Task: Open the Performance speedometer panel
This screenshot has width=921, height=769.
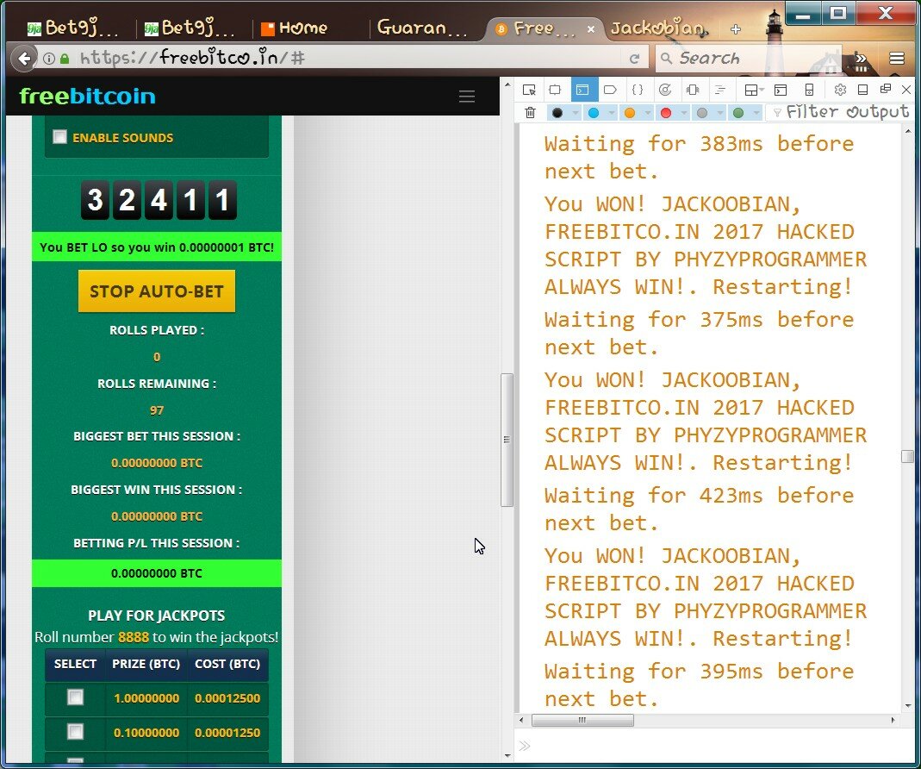Action: click(665, 90)
